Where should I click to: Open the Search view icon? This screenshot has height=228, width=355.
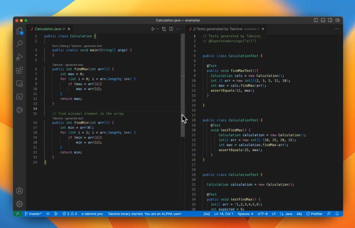19,44
